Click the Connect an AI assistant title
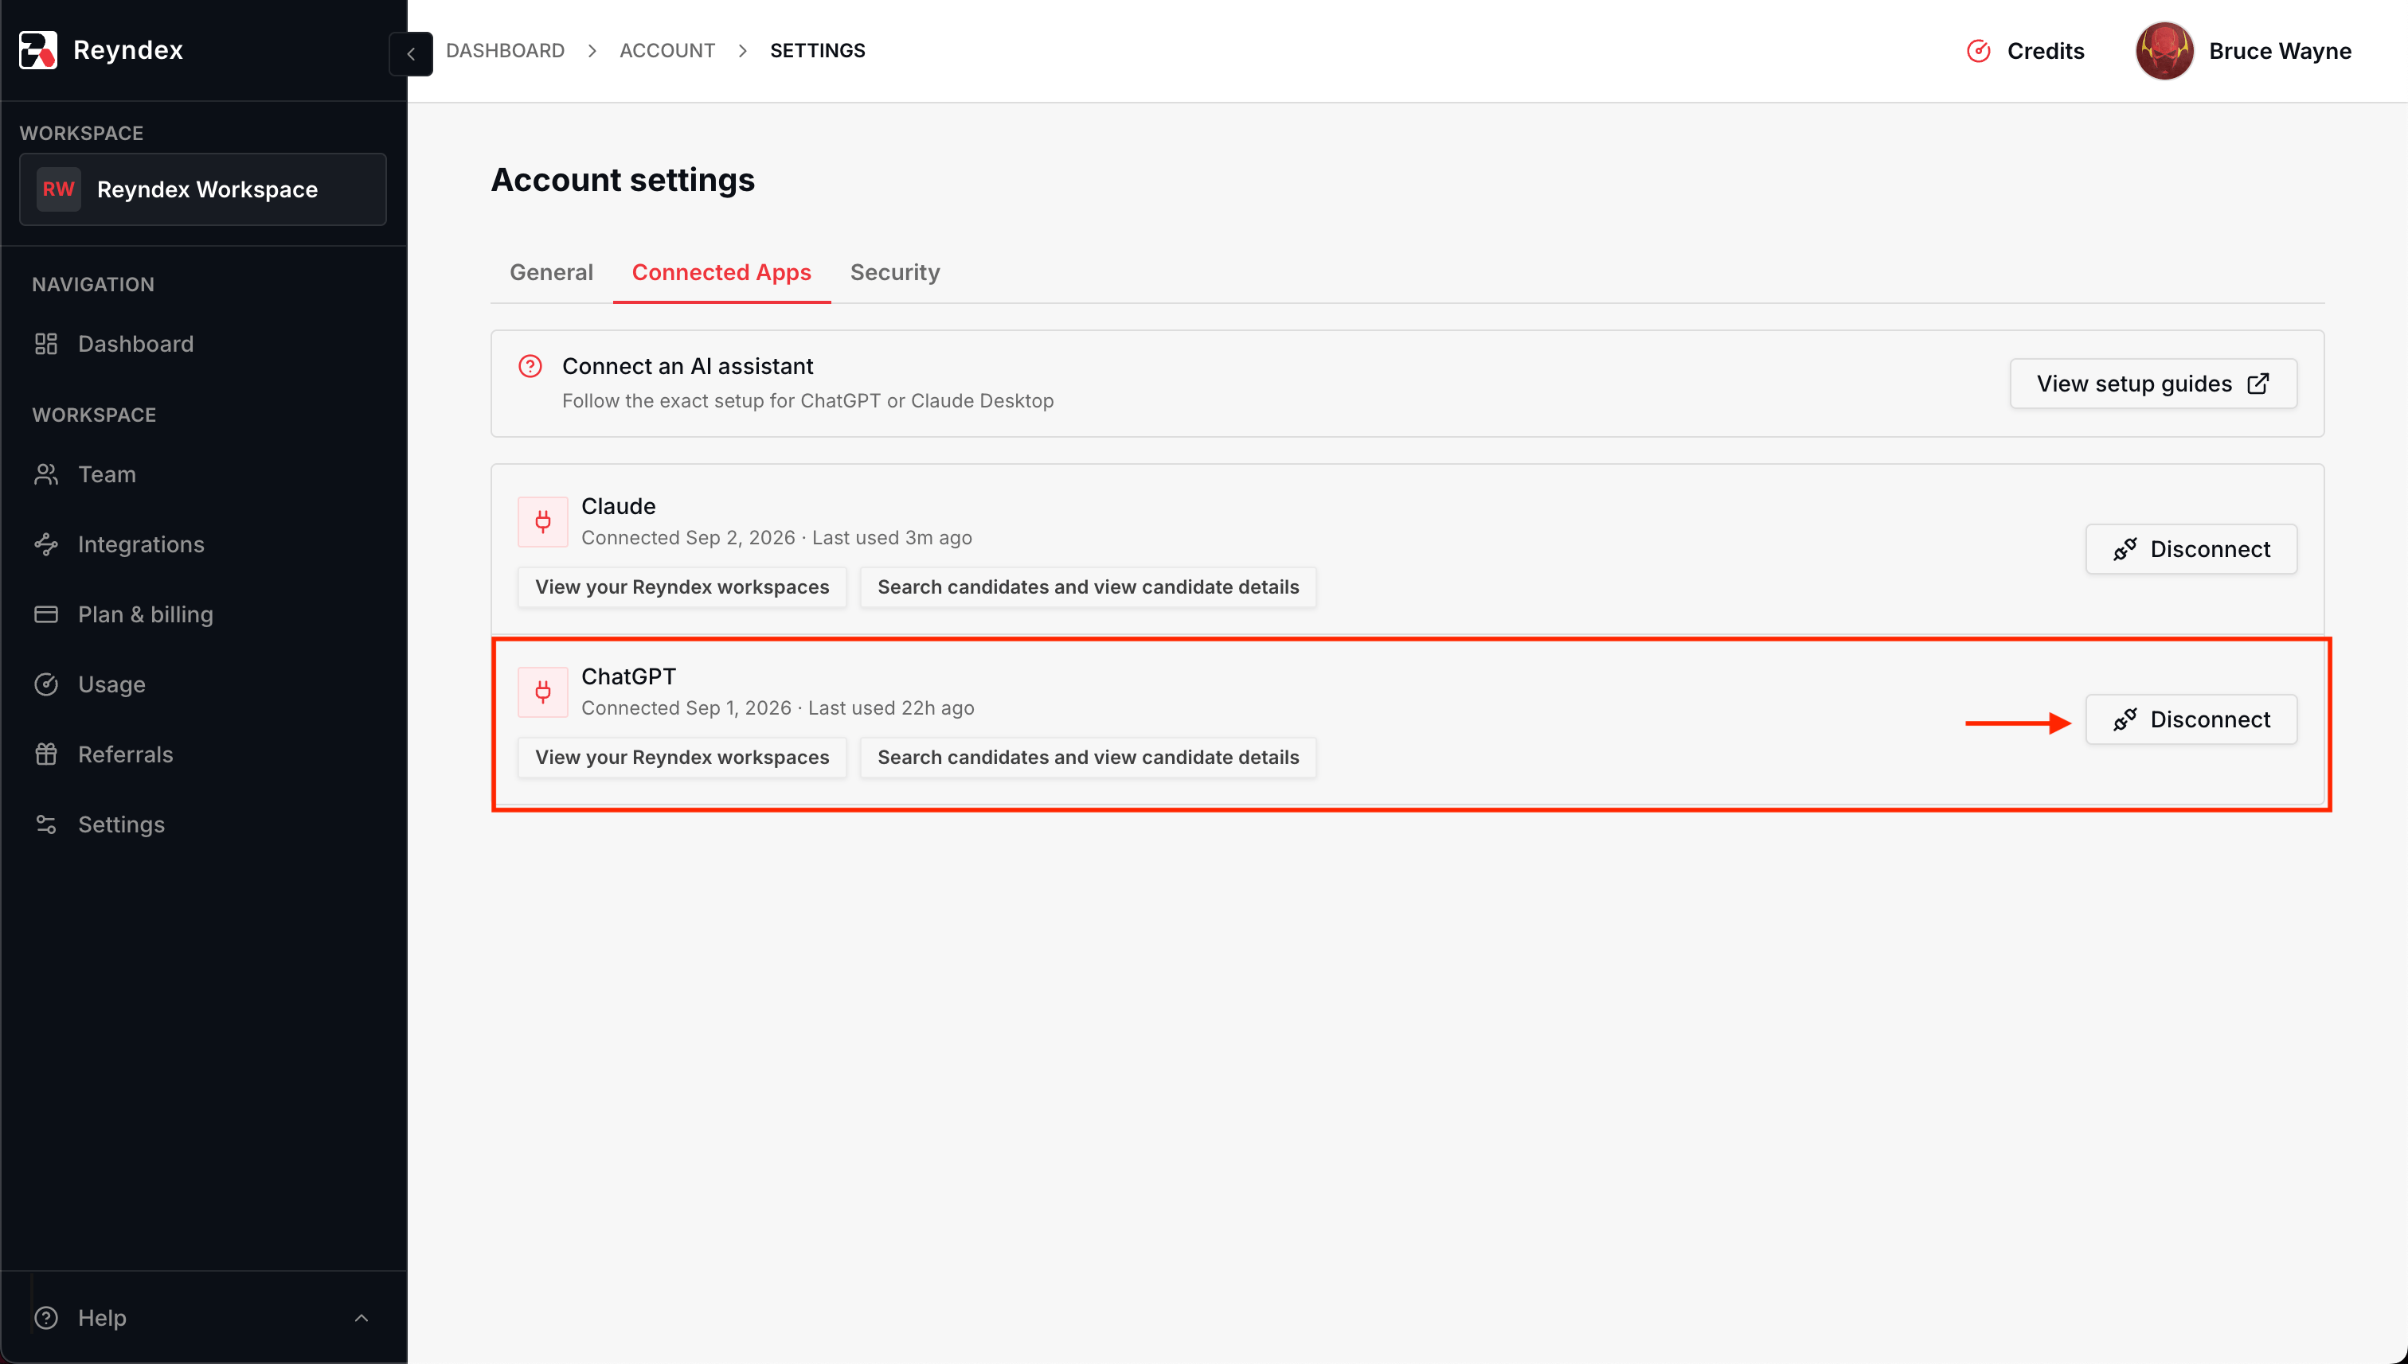Viewport: 2408px width, 1364px height. (x=688, y=366)
